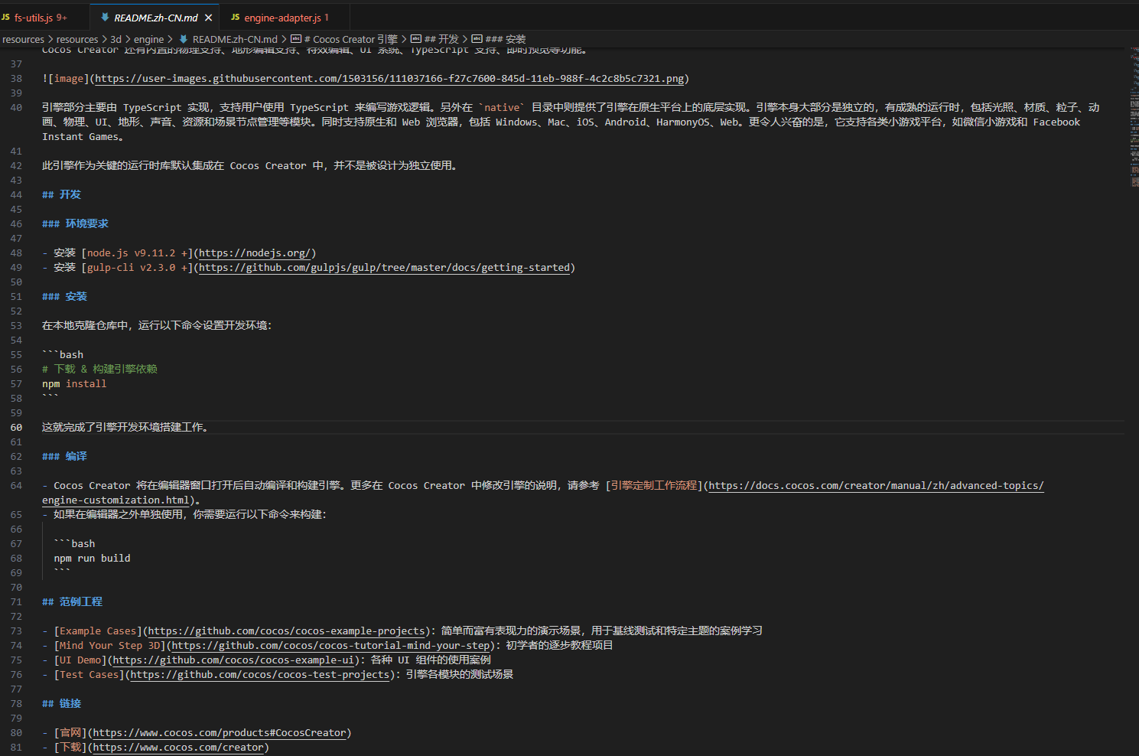Click symbol icon before '## 开发' breadcrumb
This screenshot has height=756, width=1139.
pyautogui.click(x=416, y=39)
